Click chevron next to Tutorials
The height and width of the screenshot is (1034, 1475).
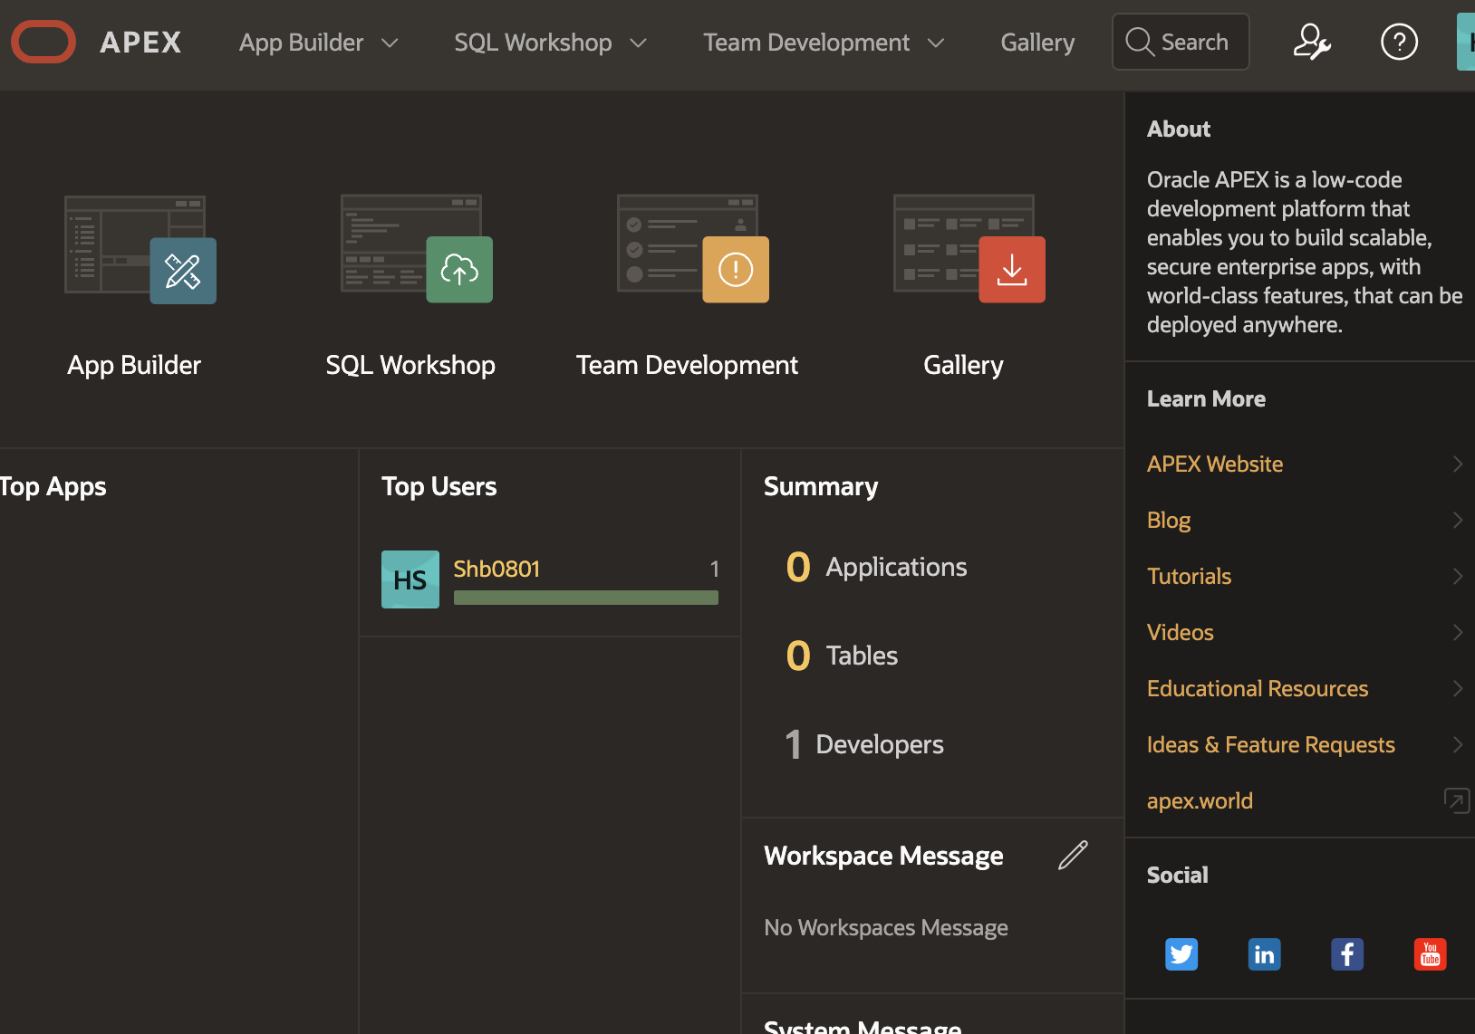tap(1458, 576)
